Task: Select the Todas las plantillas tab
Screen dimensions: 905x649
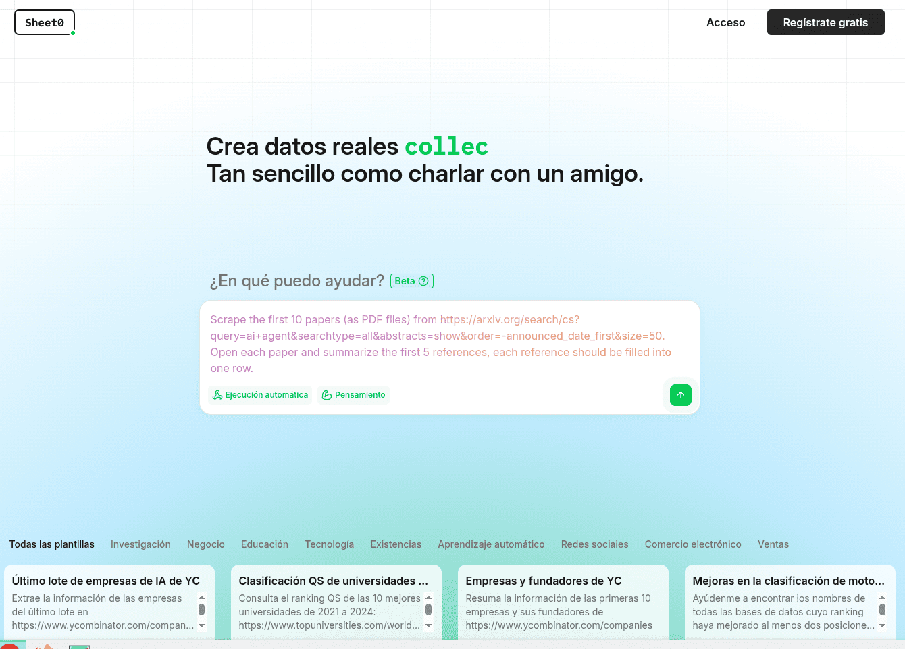Action: click(52, 544)
